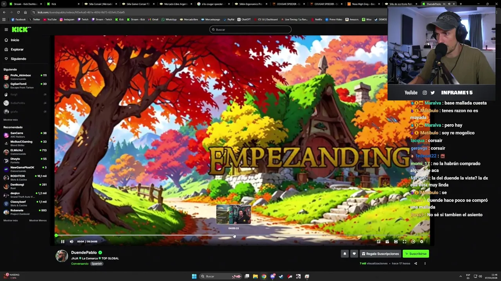Open ROSHTEIN recommended channel
Screen dimensions: 501x281
point(25,178)
